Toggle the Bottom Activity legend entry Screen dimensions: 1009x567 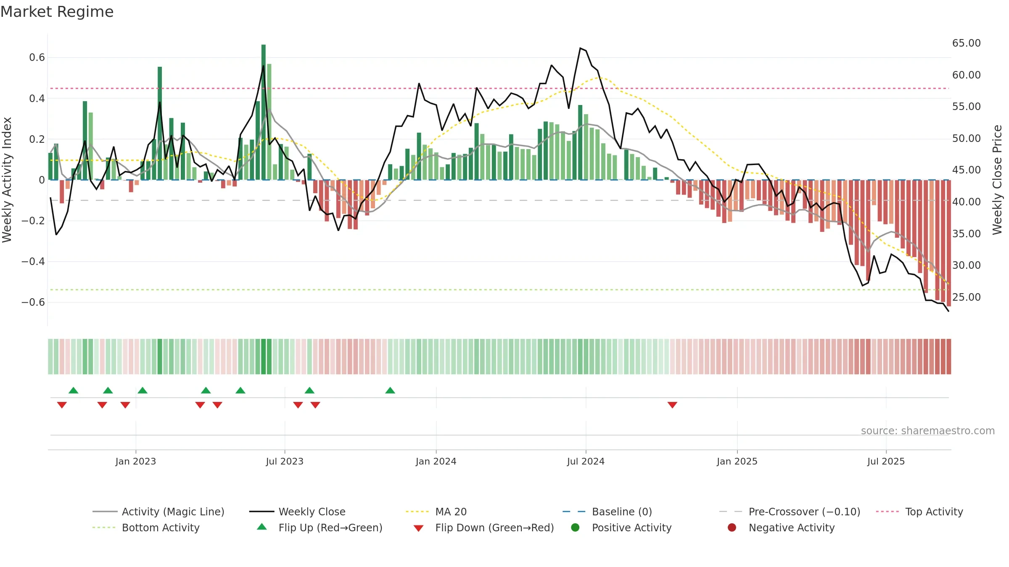click(146, 528)
